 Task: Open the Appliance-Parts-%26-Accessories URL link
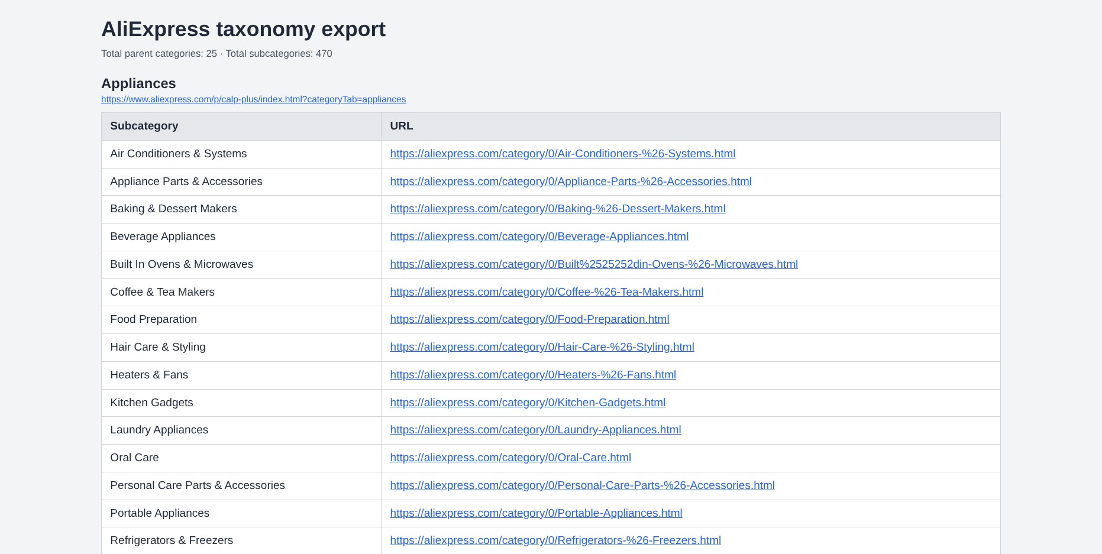571,182
